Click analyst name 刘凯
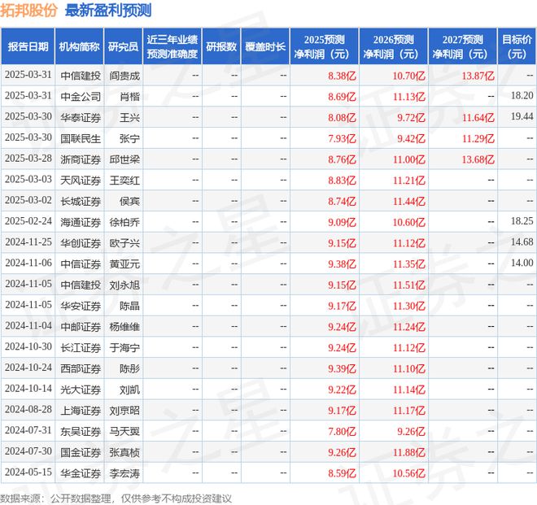Image resolution: width=537 pixels, height=505 pixels. point(130,390)
